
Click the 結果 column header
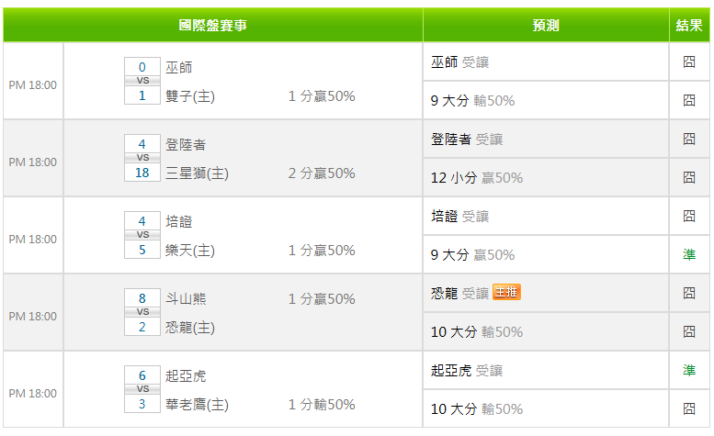point(689,25)
